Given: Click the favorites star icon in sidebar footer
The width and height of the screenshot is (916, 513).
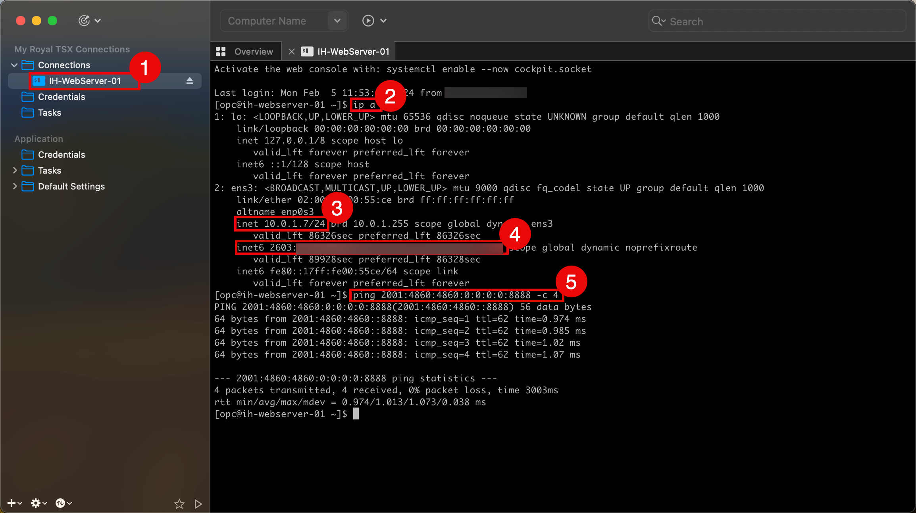Looking at the screenshot, I should pyautogui.click(x=179, y=503).
